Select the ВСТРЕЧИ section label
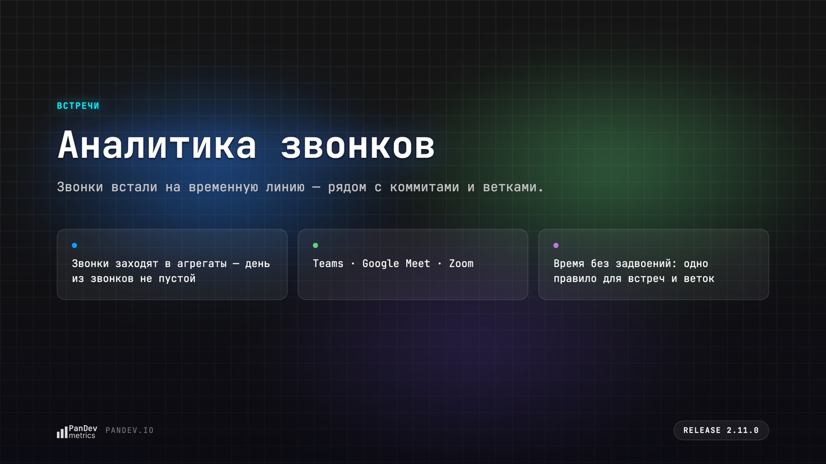 tap(78, 106)
